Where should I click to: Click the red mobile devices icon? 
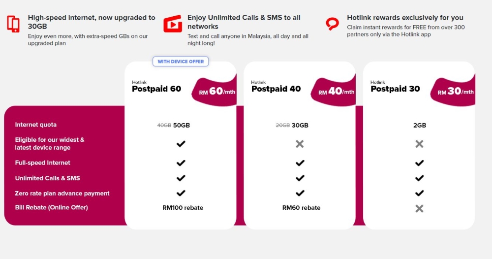point(13,24)
